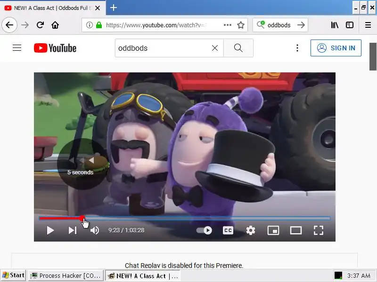The image size is (377, 282).
Task: Click the YouTube logo
Action: (x=55, y=48)
